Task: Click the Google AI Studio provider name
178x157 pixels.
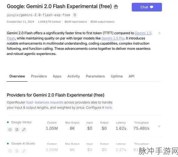Action: [23, 143]
